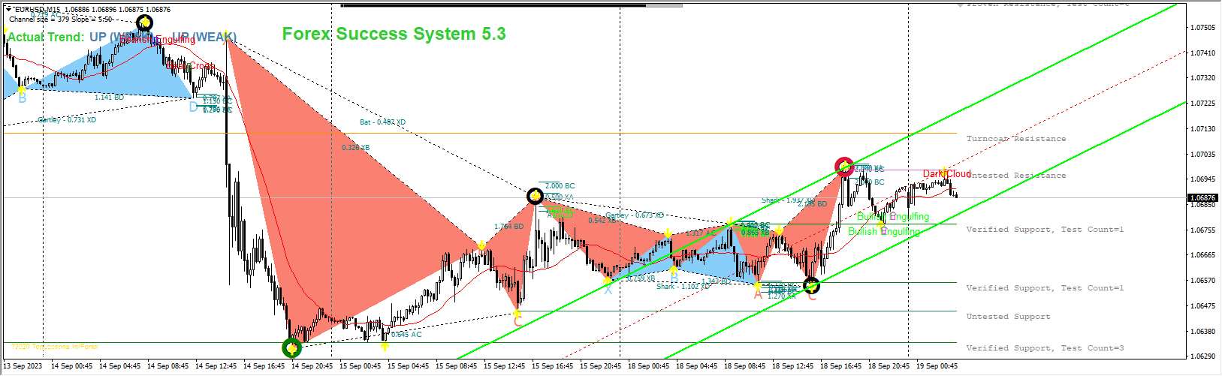Viewport: 1222px width, 376px height.
Task: Click the black circle marker beside 2.000 BC
Action: [535, 197]
